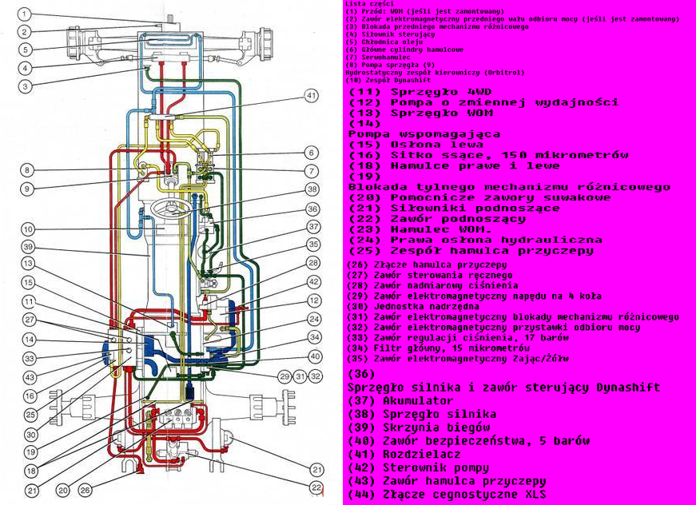
Task: Click "(18) Hamulce prawe i lewe"
Action: tap(454, 166)
